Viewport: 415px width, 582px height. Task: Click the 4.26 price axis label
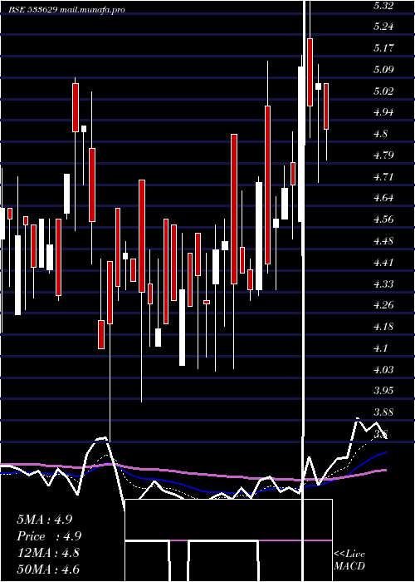click(x=383, y=305)
